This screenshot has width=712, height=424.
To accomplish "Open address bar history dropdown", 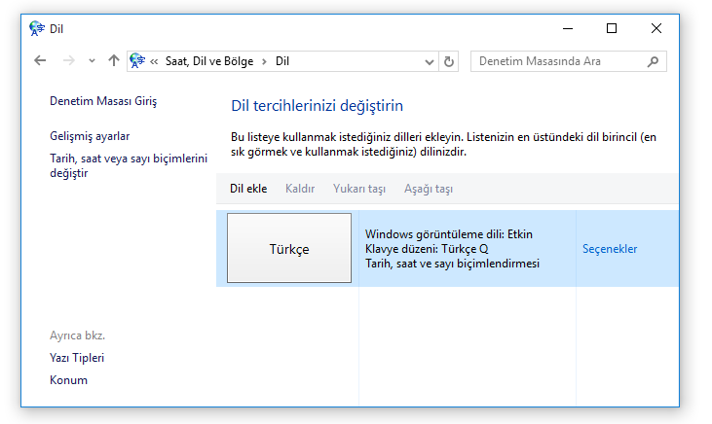I will point(429,61).
